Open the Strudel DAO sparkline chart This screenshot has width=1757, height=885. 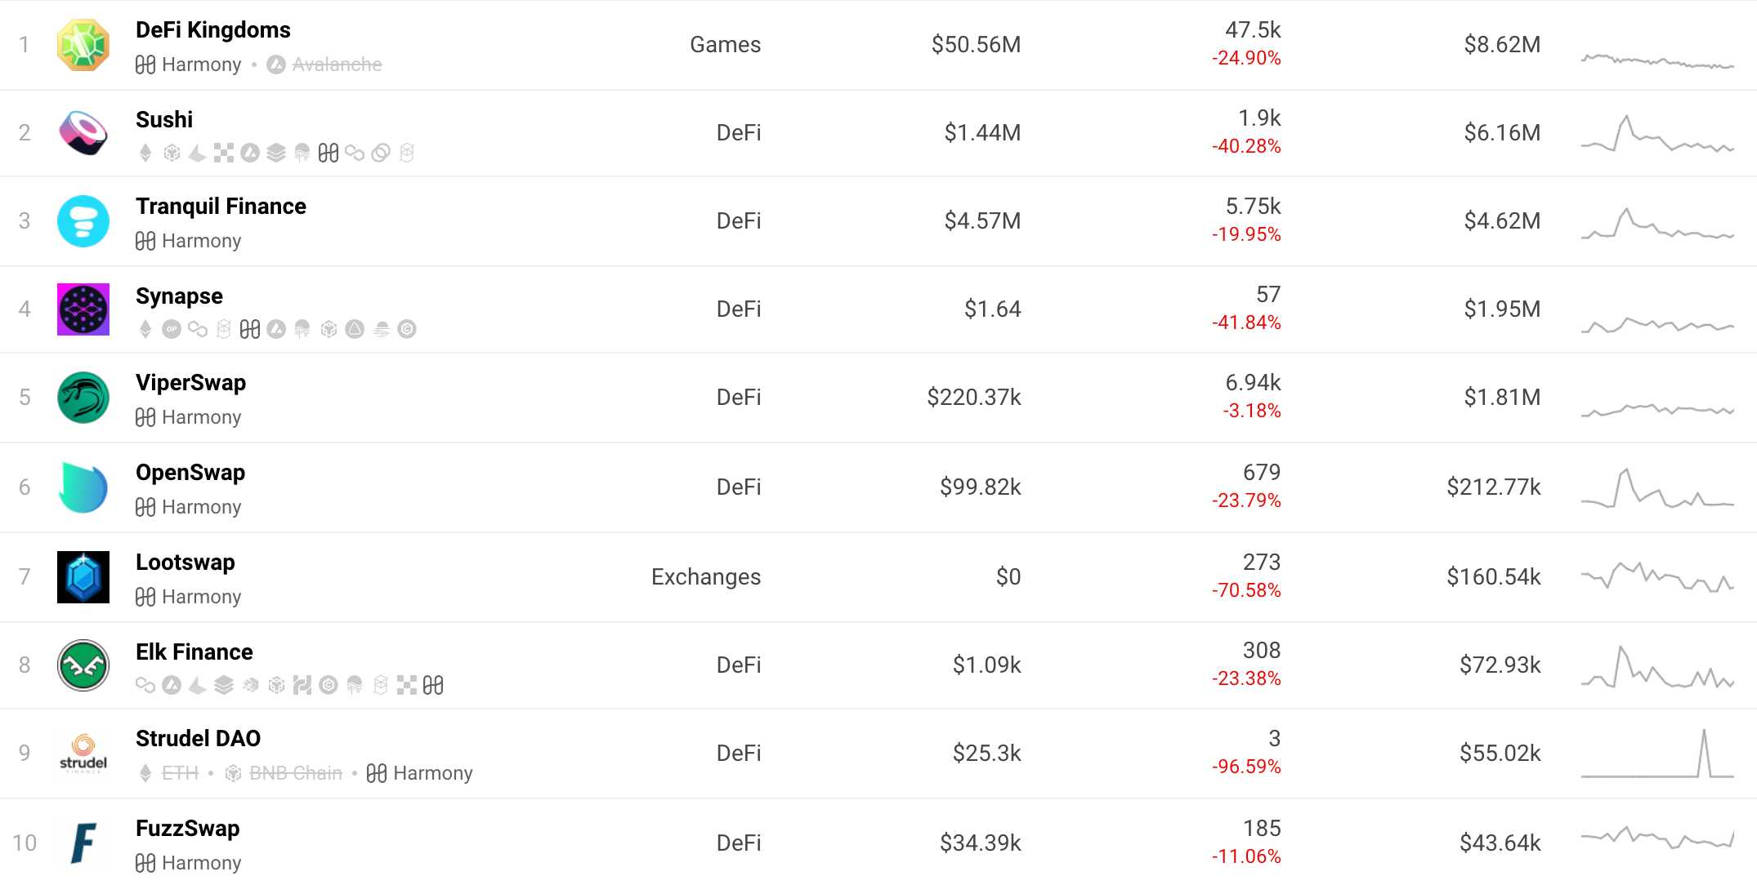tap(1656, 753)
